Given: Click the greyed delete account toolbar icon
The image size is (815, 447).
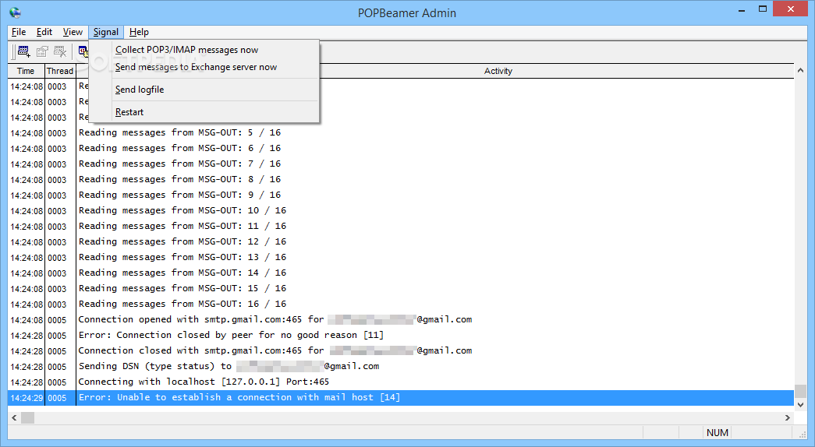Looking at the screenshot, I should pos(60,51).
